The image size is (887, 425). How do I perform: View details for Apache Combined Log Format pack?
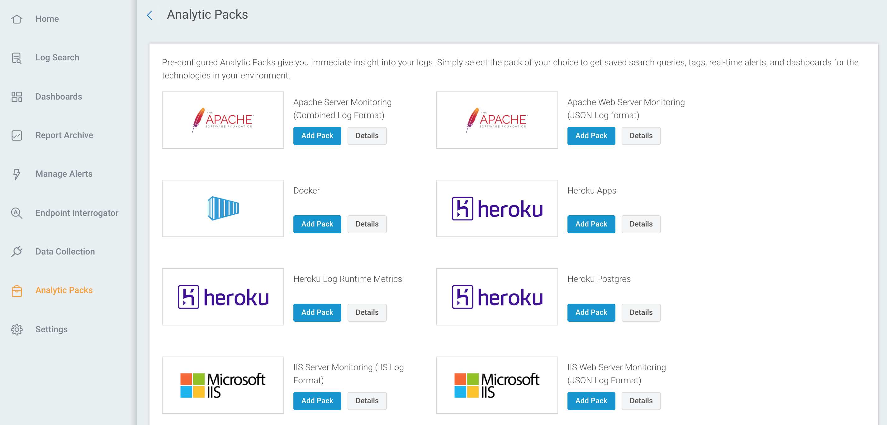click(x=367, y=136)
